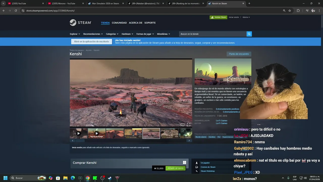Type in the Buscar en la tienda field

point(213,34)
